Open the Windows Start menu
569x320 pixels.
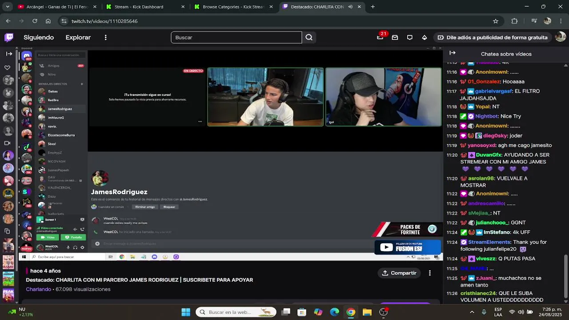(x=186, y=312)
